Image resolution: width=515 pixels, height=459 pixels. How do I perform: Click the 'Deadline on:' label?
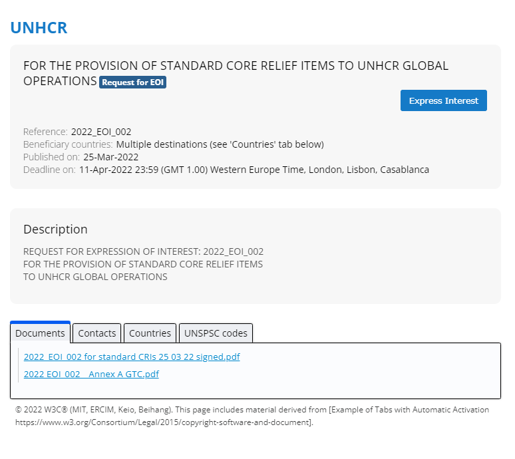pos(49,170)
